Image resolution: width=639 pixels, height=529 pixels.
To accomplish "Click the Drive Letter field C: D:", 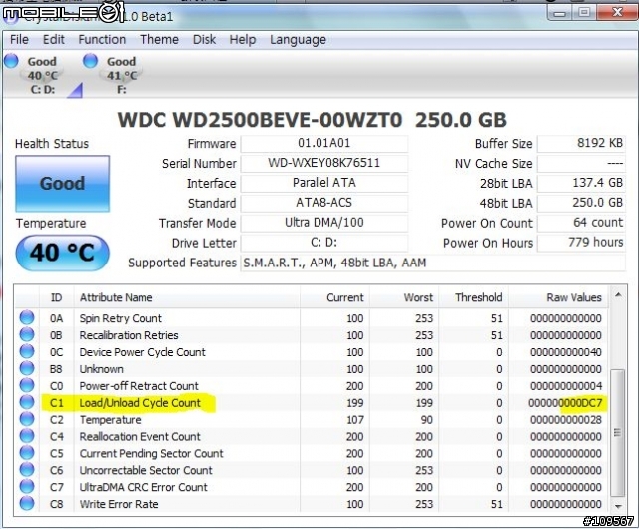I will (x=323, y=243).
